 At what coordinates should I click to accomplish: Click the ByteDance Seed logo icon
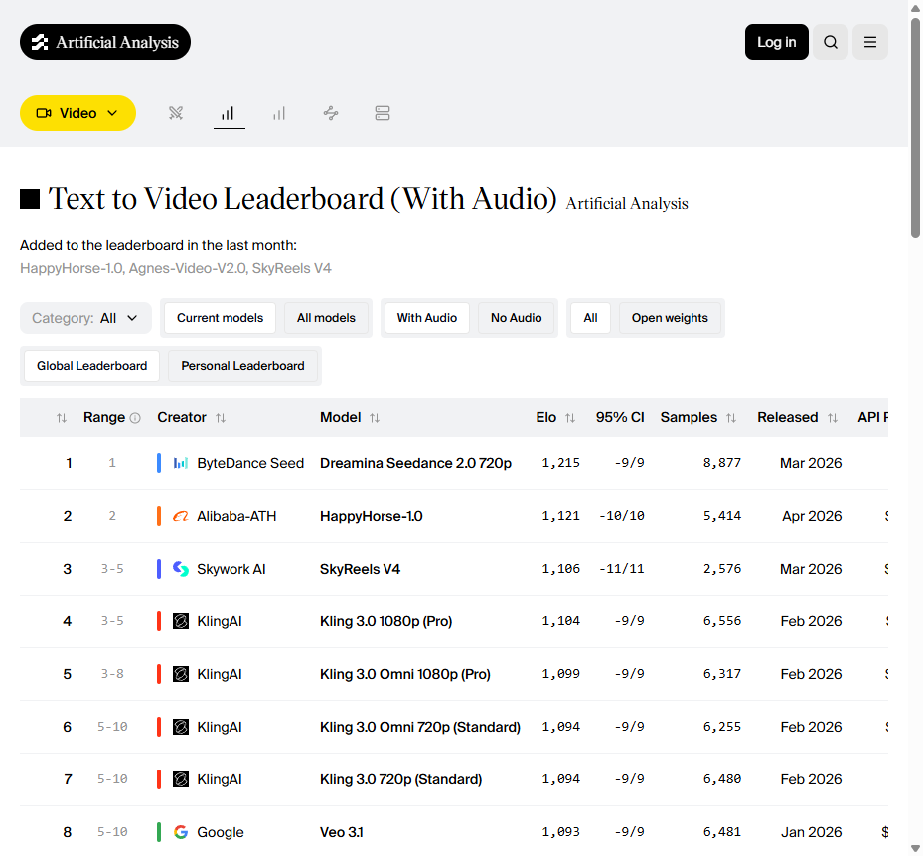click(x=181, y=463)
